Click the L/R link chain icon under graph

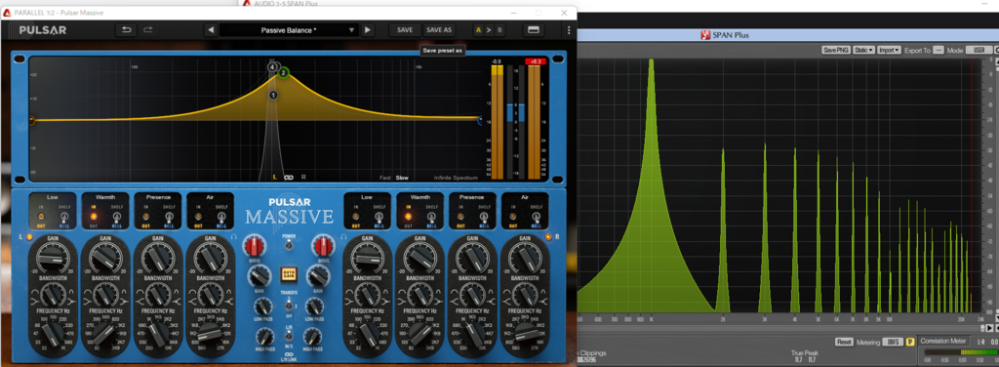(x=288, y=177)
